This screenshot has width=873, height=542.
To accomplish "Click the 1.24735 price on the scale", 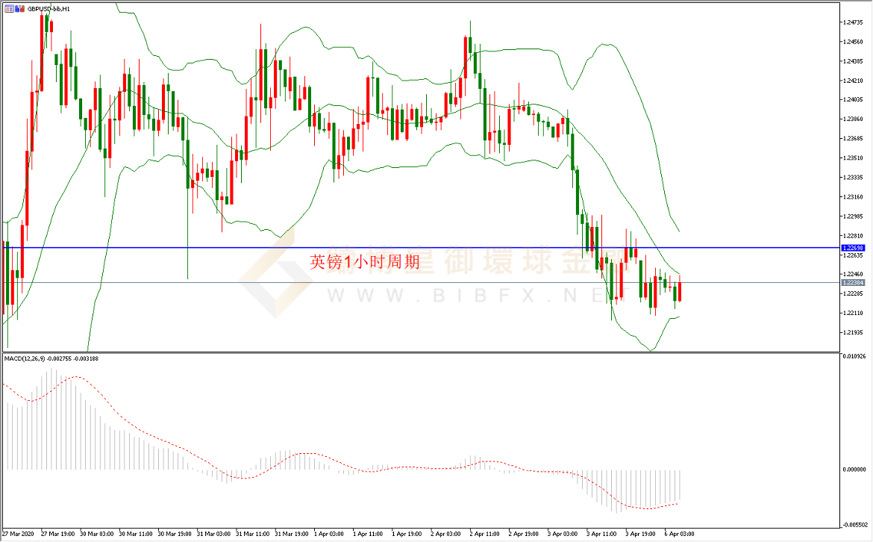I will (852, 22).
